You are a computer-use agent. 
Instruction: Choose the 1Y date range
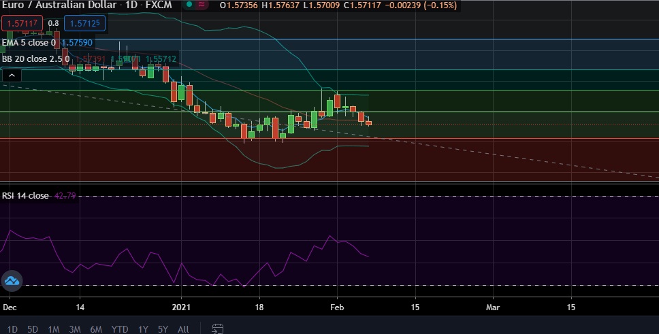(x=143, y=329)
